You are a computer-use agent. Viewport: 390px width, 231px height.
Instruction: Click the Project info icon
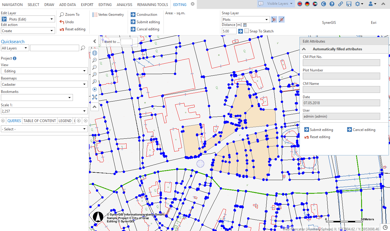click(x=15, y=58)
